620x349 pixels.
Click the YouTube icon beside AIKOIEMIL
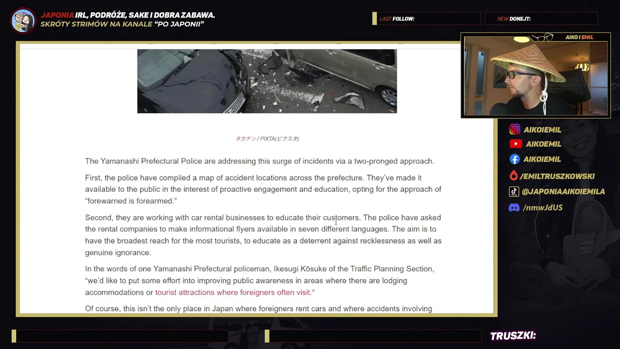(515, 144)
